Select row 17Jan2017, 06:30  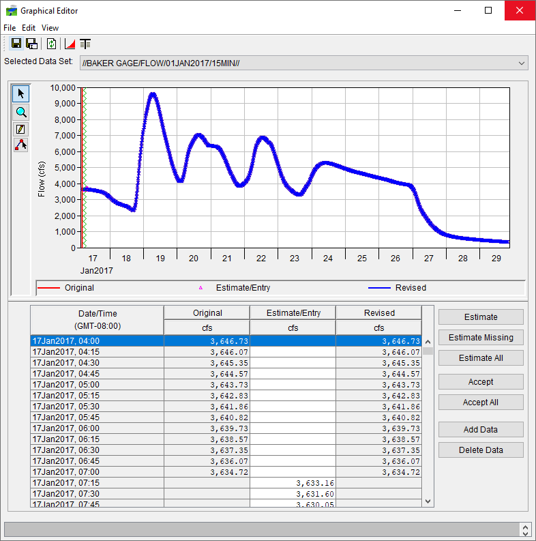point(226,450)
